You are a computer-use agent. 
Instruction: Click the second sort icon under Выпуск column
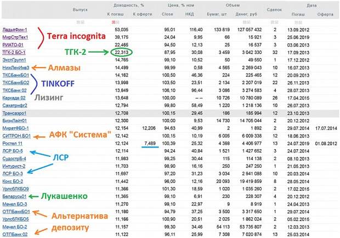point(82,22)
